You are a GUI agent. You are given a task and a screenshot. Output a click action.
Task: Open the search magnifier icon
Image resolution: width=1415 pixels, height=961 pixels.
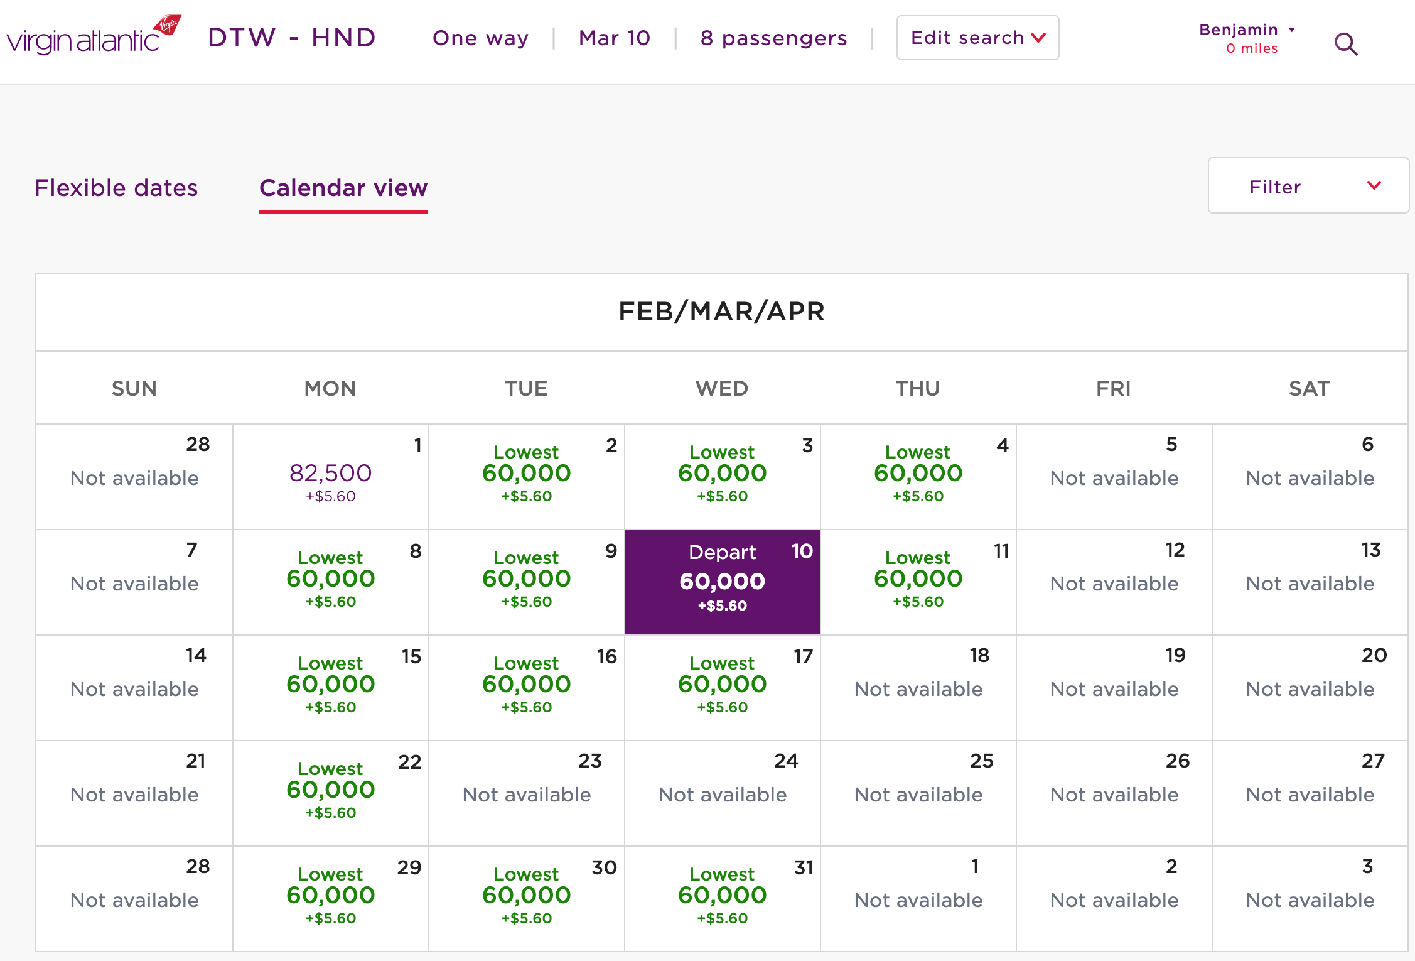point(1345,44)
